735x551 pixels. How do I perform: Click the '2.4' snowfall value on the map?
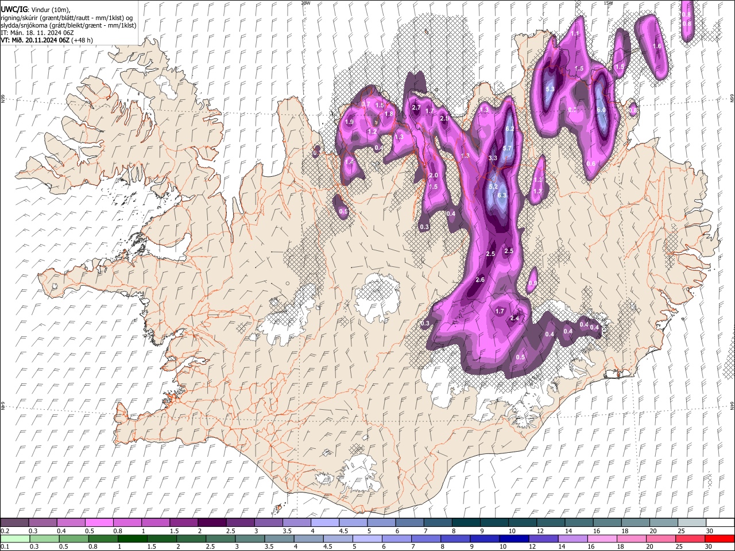pos(514,319)
